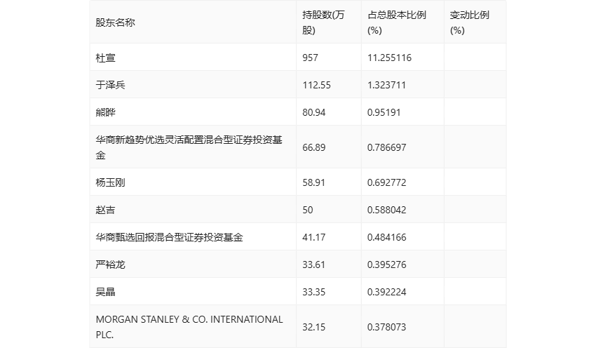This screenshot has width=596, height=348.
Task: Select the percentage 1.323711
Action: point(386,85)
